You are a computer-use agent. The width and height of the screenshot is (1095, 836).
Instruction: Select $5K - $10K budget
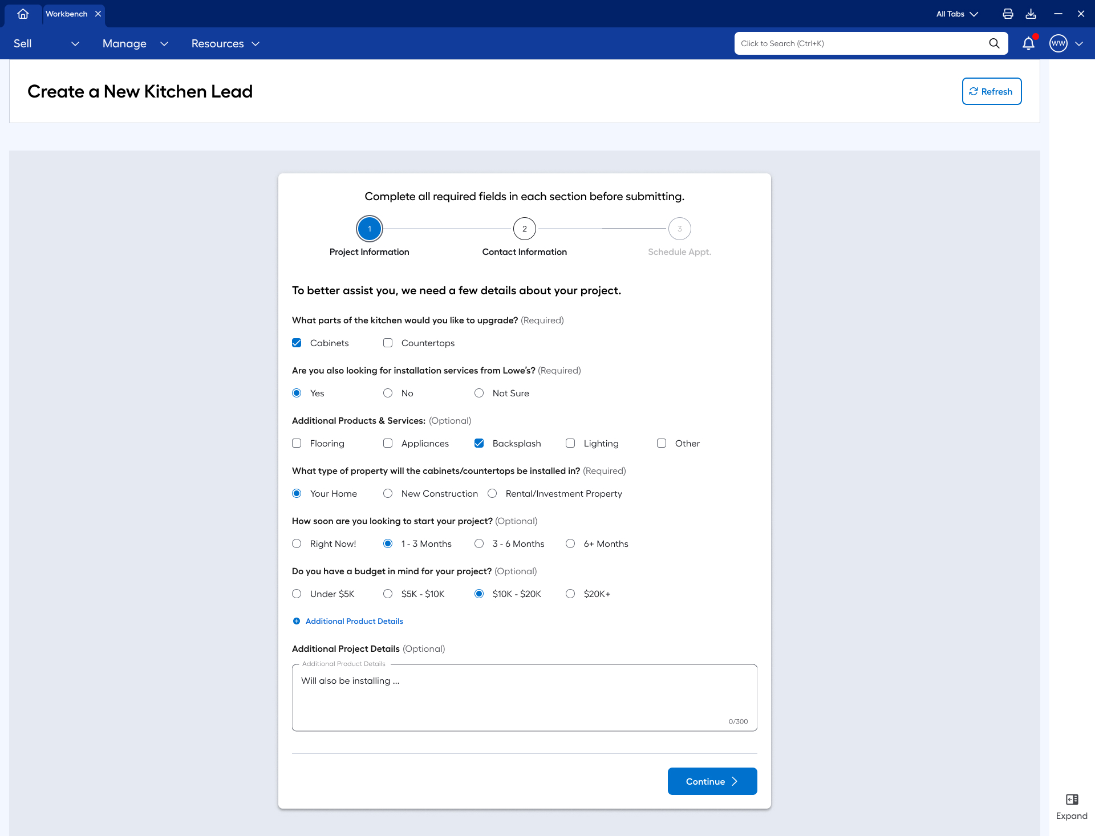pyautogui.click(x=388, y=594)
